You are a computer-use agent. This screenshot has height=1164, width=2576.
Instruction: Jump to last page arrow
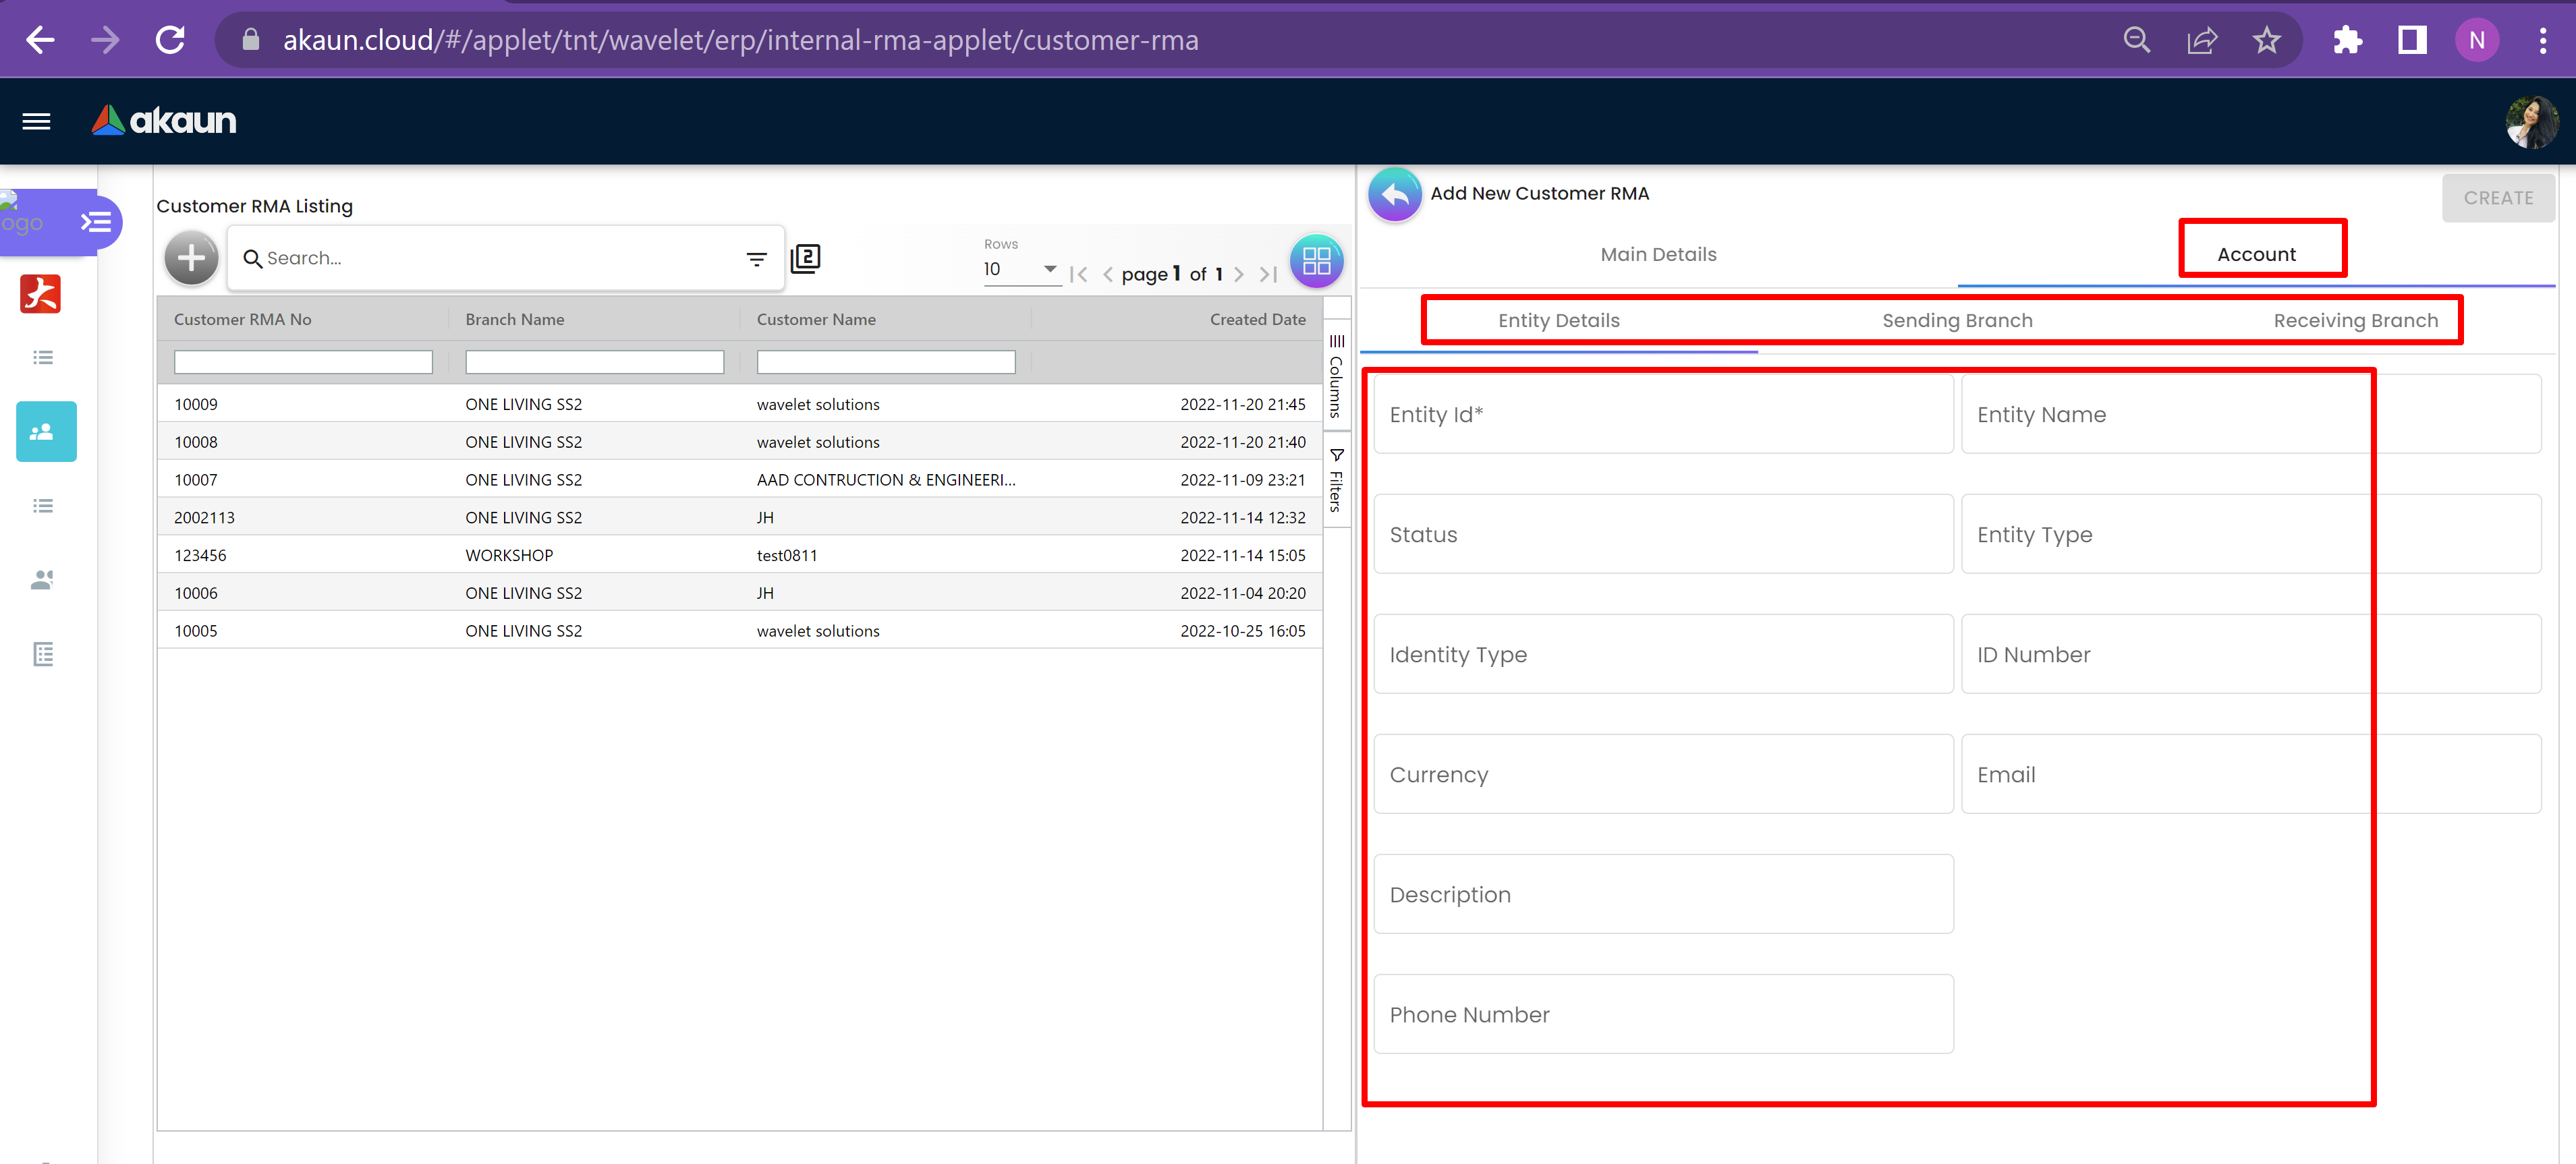pyautogui.click(x=1269, y=274)
